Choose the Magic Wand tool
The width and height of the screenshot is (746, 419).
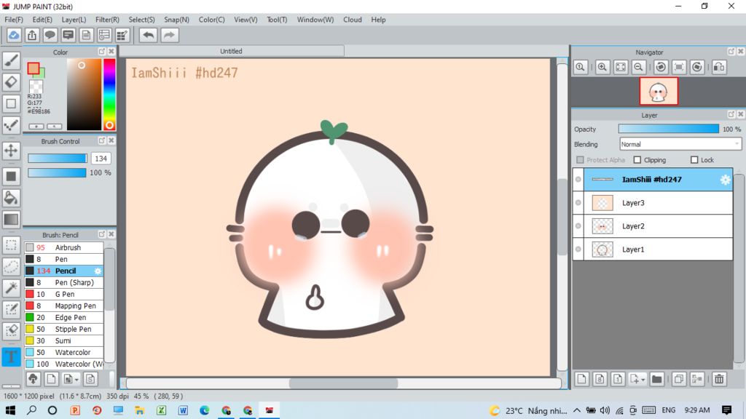(11, 287)
